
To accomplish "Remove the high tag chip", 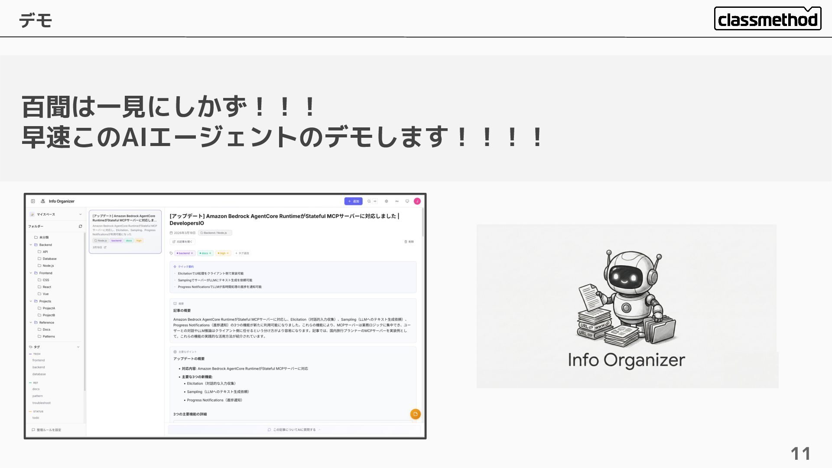I will 227,253.
